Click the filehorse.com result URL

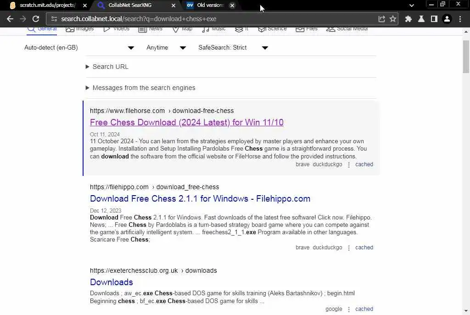point(162,111)
